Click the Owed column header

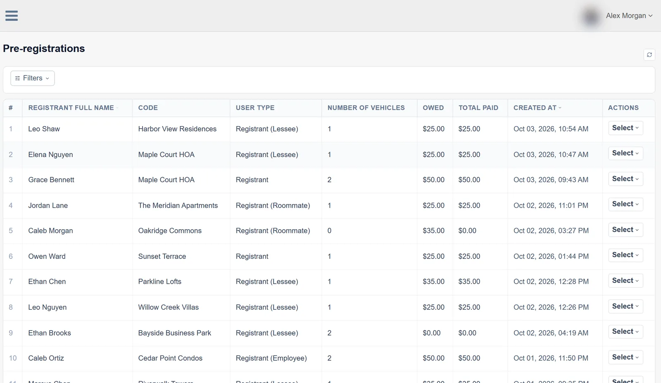(x=433, y=108)
